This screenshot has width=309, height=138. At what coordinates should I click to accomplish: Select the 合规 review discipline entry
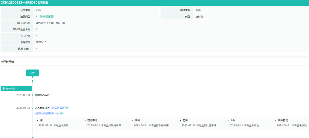click(x=233, y=120)
